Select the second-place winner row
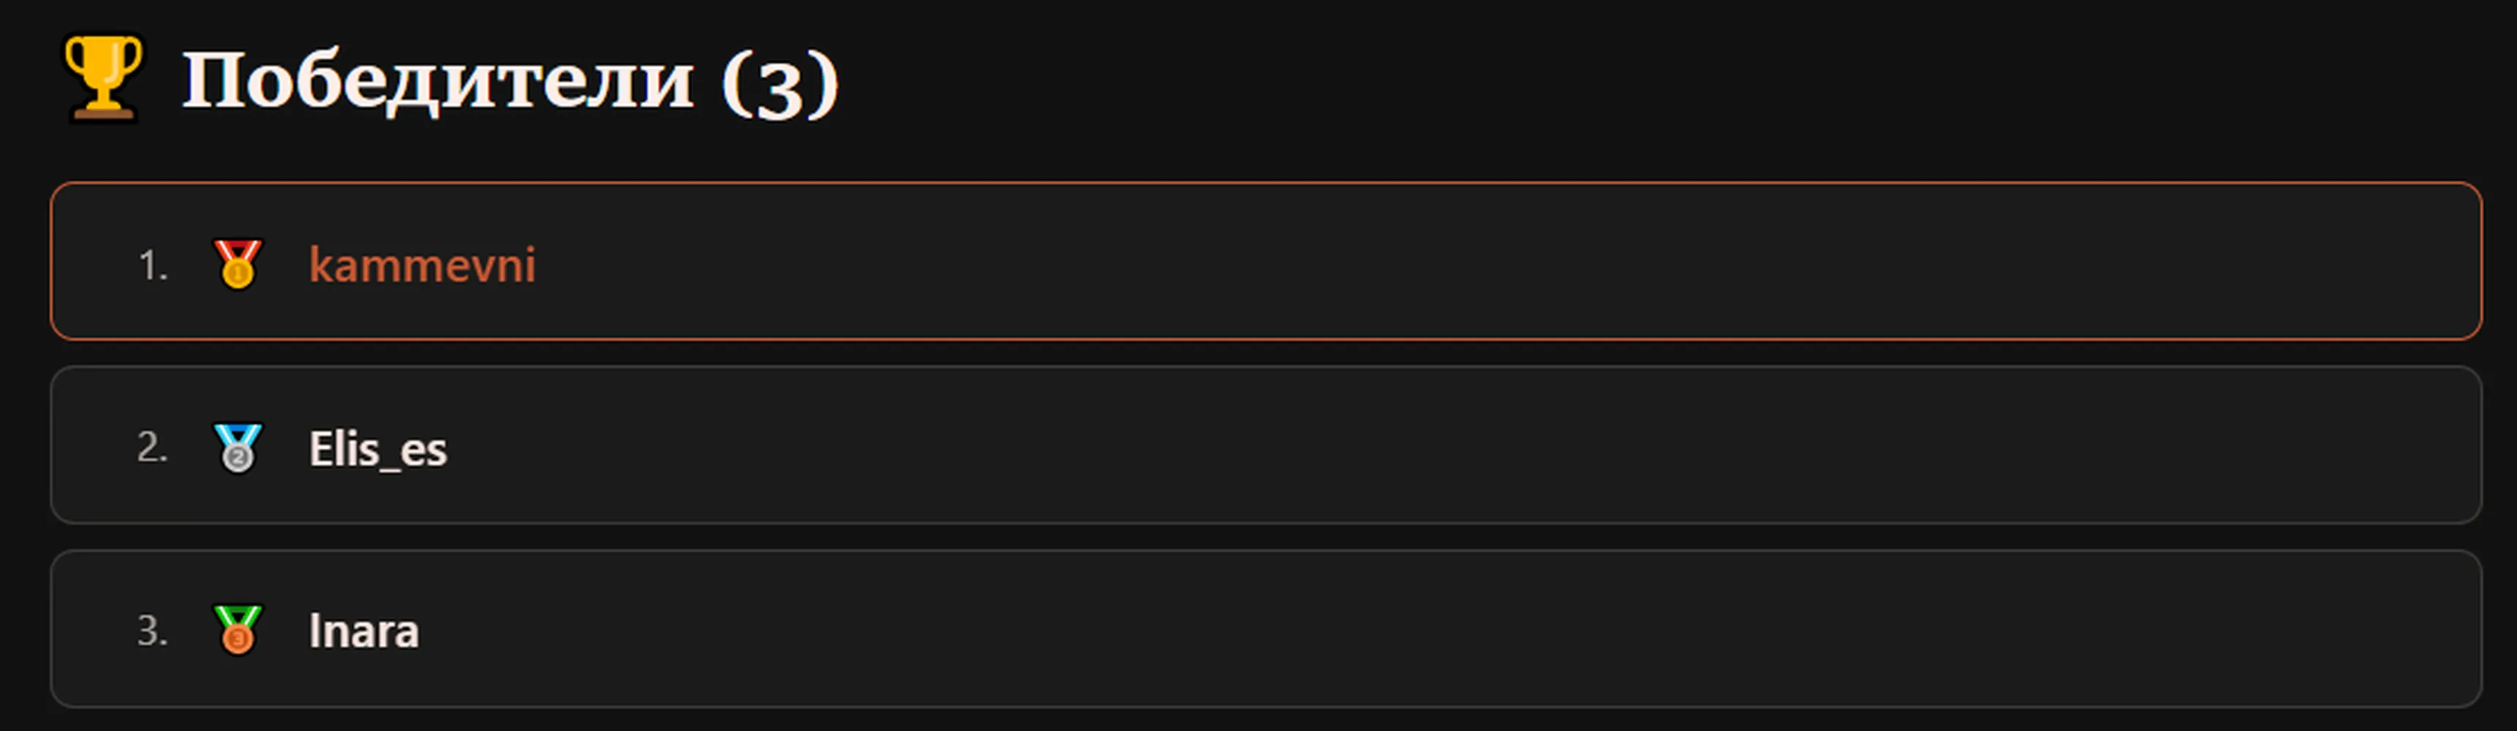The image size is (2517, 731). tap(1267, 445)
